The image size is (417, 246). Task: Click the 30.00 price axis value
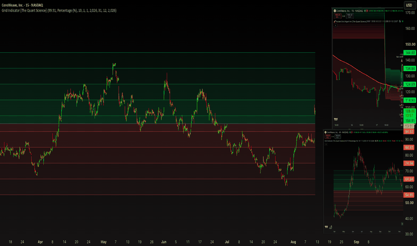(409, 234)
